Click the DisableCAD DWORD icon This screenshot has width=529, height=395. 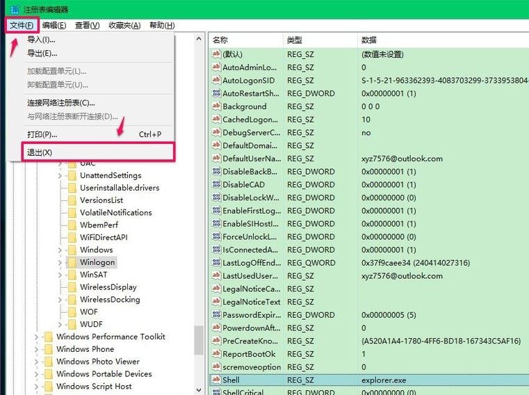(x=216, y=184)
